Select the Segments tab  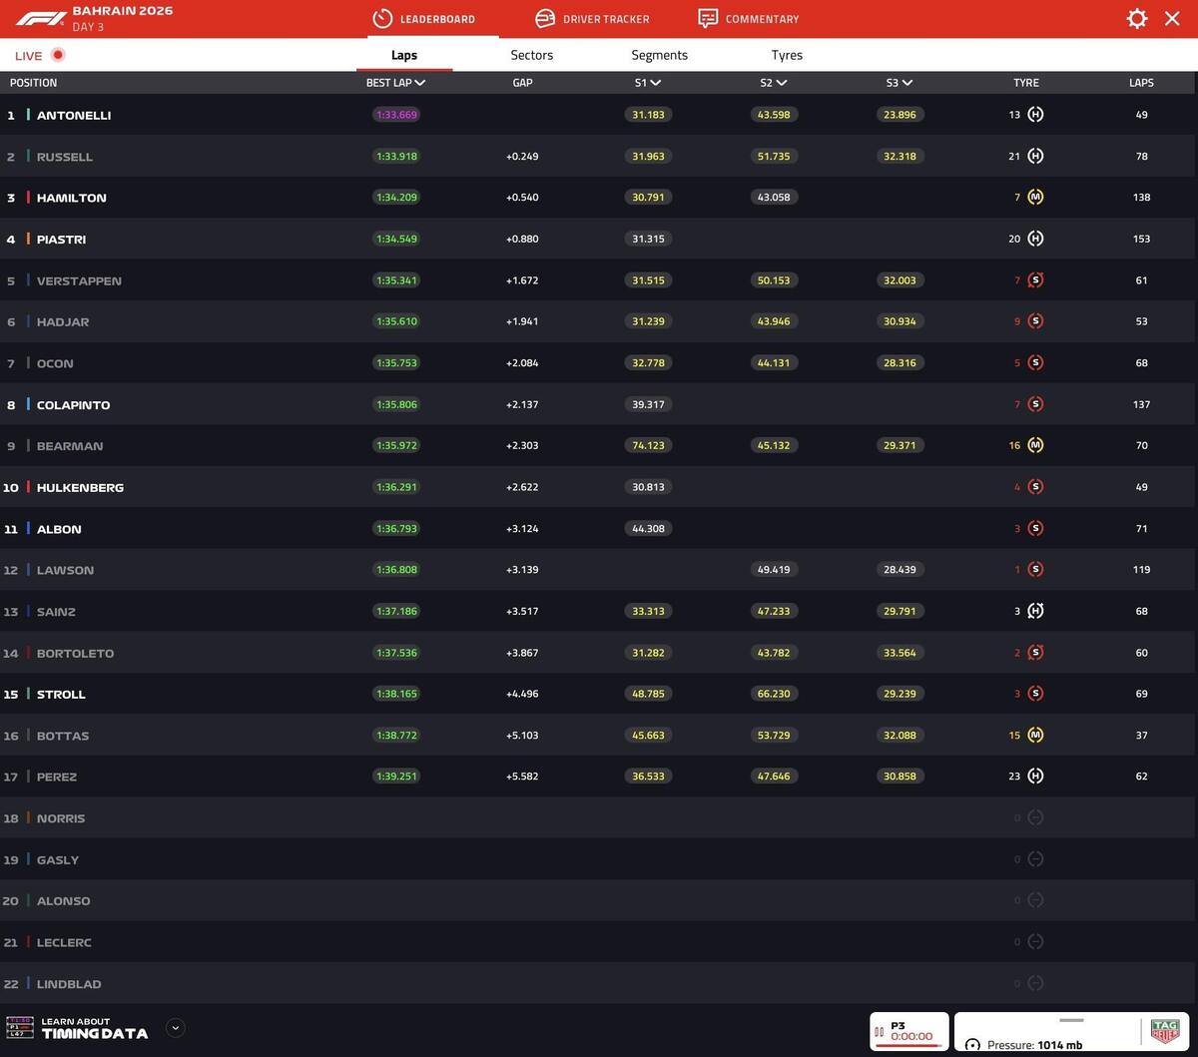[x=659, y=55]
